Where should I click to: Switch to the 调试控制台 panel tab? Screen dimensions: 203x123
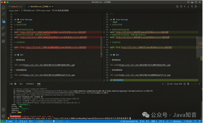coord(30,84)
